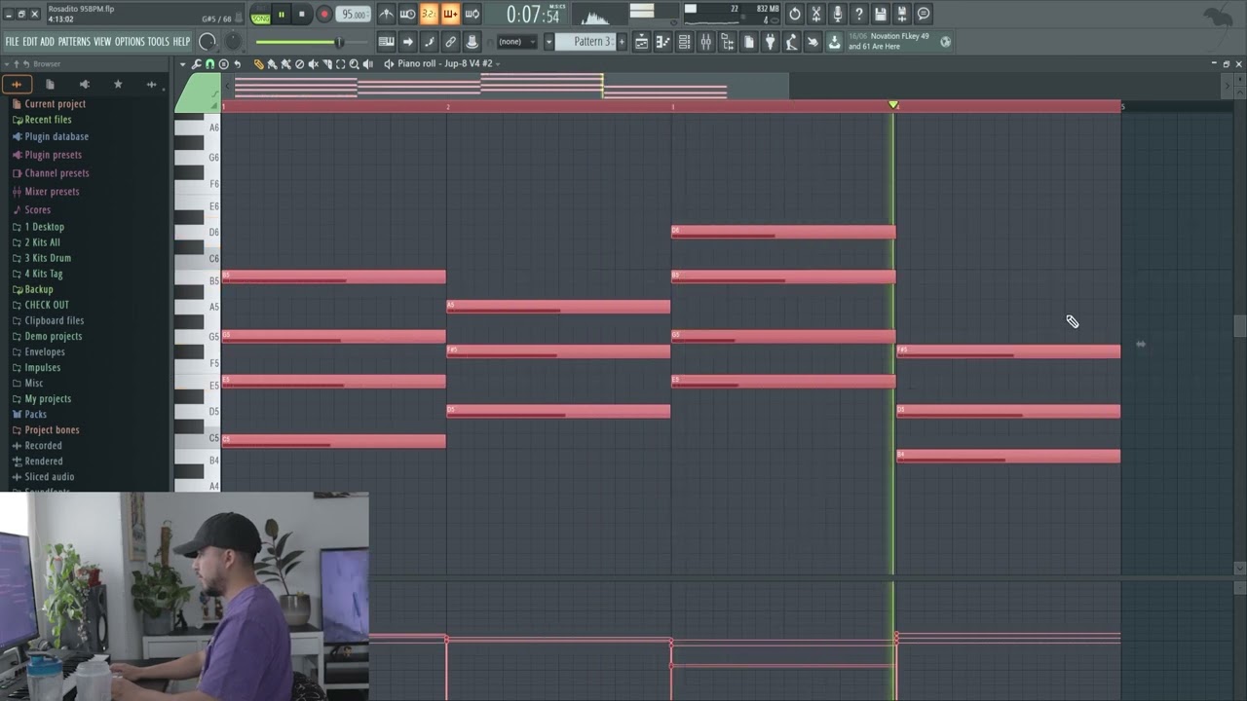Screen dimensions: 1247x701
Task: Toggle piano roll snap magnet
Action: pos(209,63)
